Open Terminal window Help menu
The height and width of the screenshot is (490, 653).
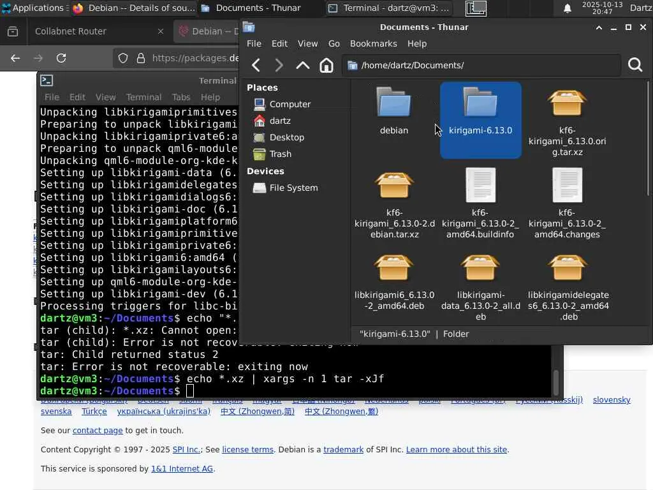[x=210, y=97]
